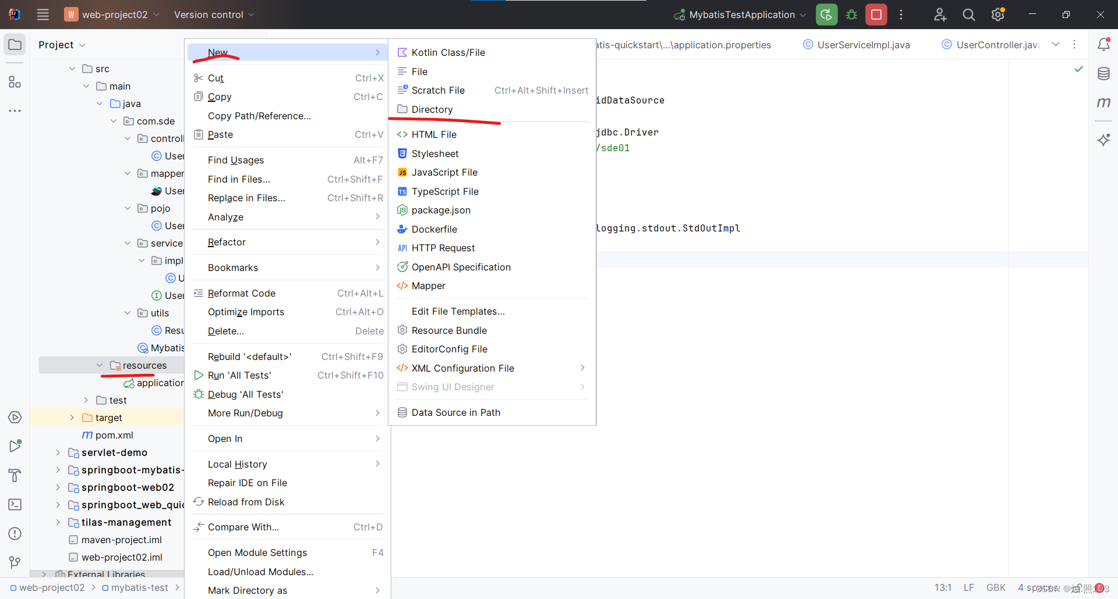Screen dimensions: 1118x599
Task: Open the Maven tool window
Action: coord(1103,102)
